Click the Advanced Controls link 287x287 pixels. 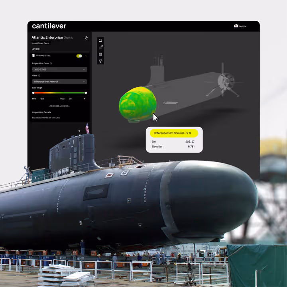pyautogui.click(x=59, y=106)
